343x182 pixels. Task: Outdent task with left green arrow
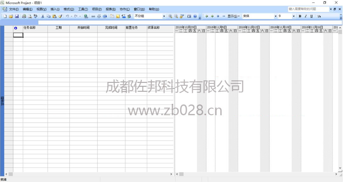click(206, 16)
